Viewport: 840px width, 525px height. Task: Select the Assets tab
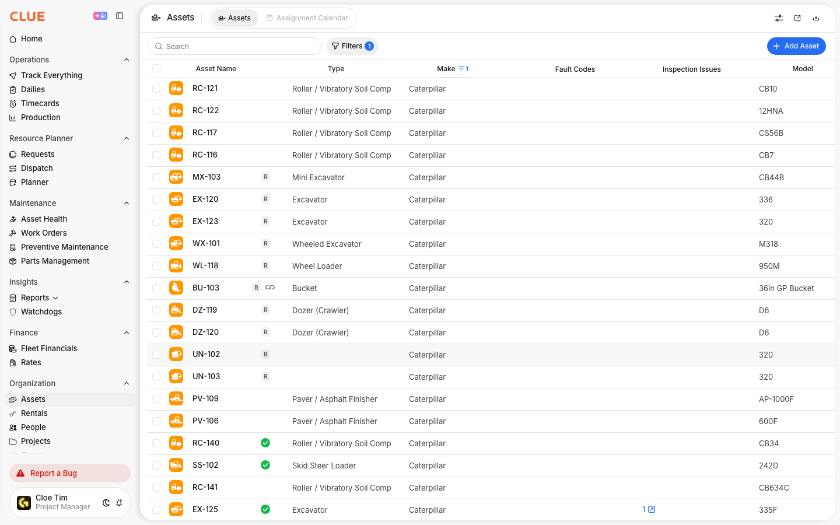pos(235,18)
